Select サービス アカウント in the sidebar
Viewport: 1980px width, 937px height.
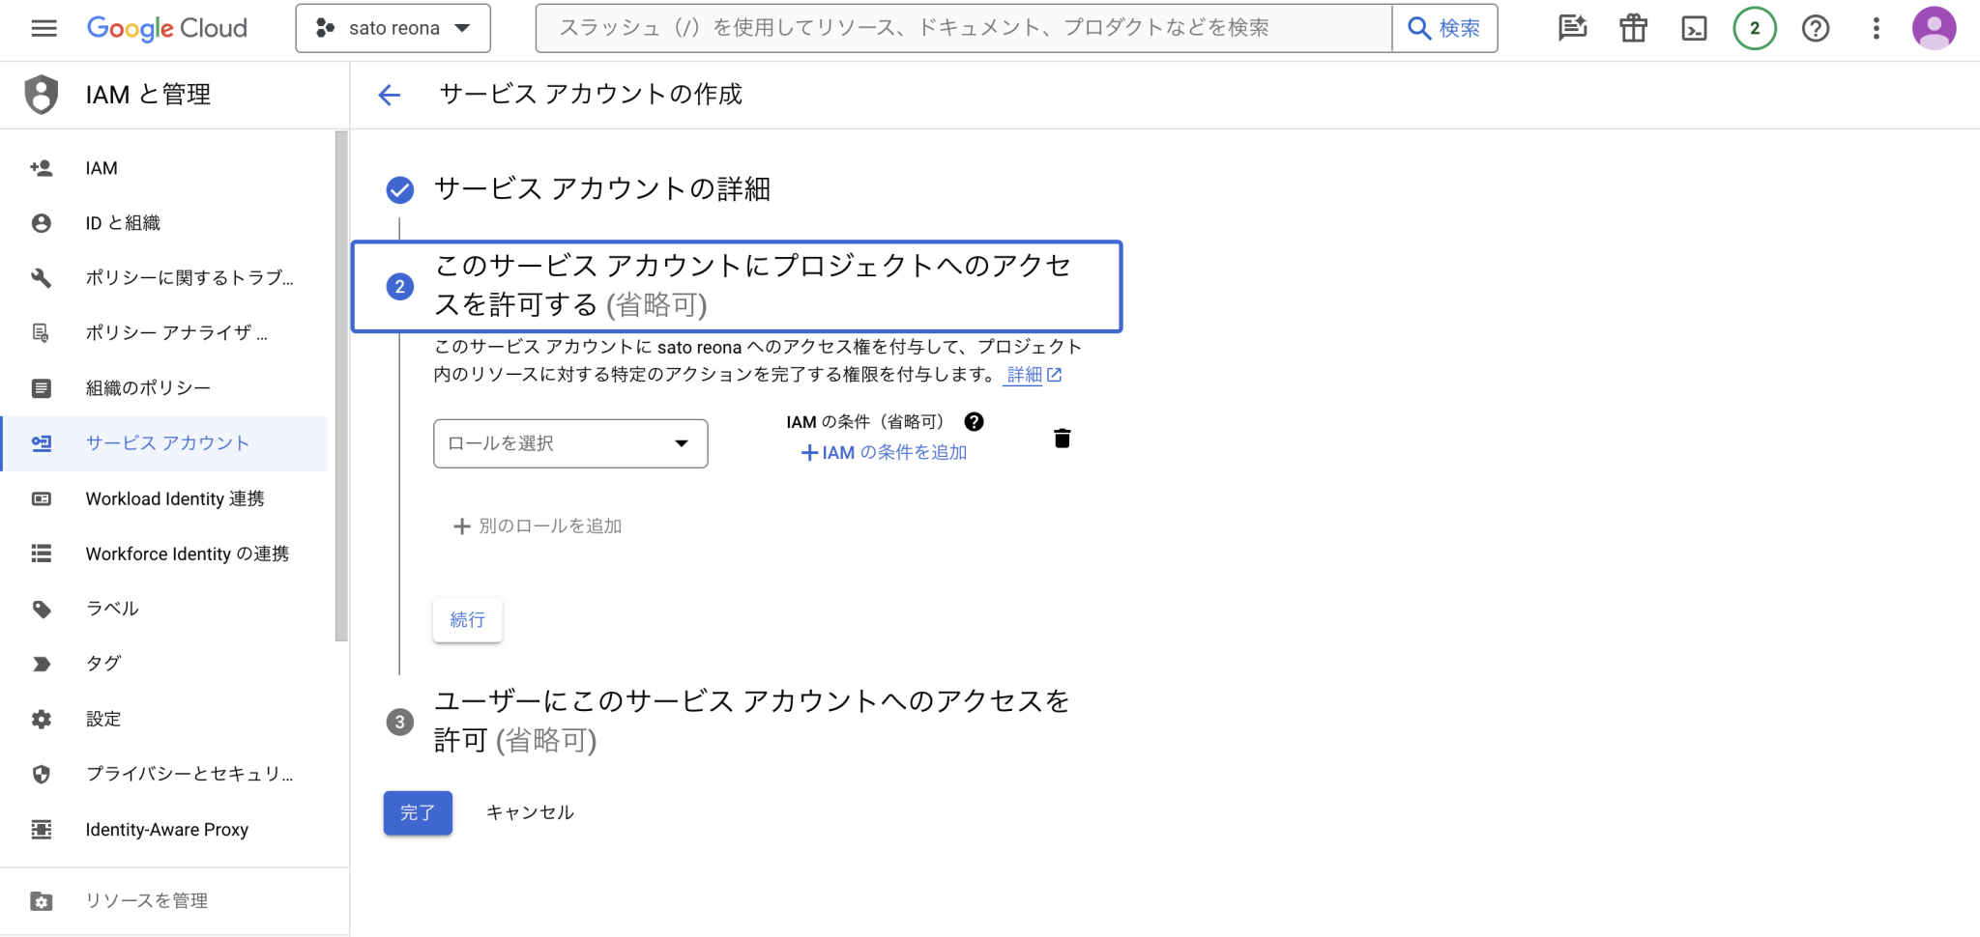point(165,442)
